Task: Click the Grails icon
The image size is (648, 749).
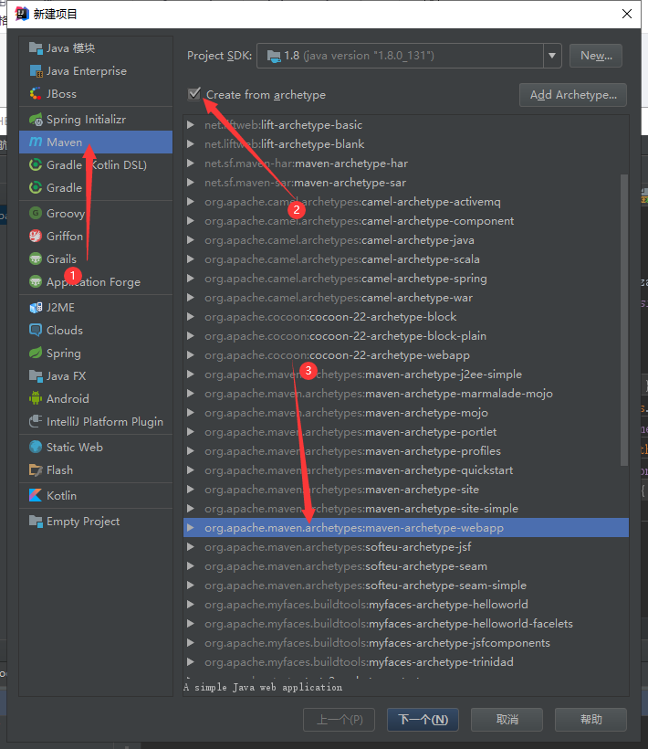Action: click(36, 258)
